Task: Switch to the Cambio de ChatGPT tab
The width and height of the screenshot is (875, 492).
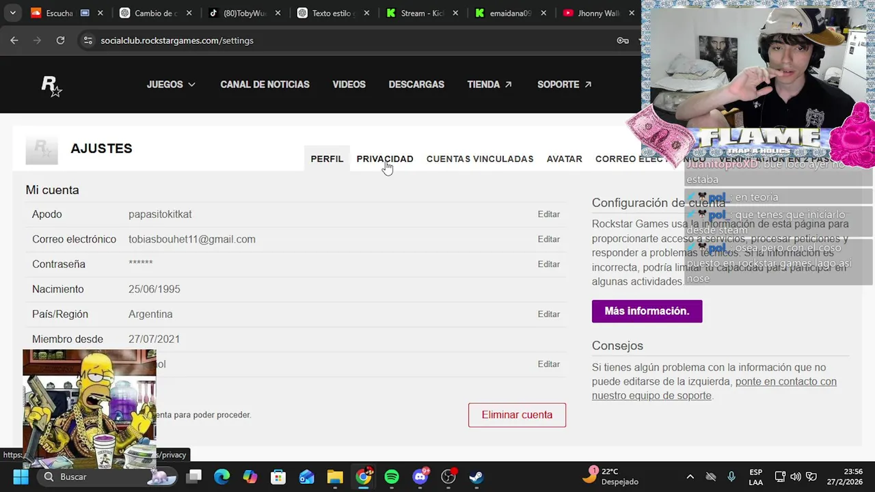Action: (x=156, y=13)
